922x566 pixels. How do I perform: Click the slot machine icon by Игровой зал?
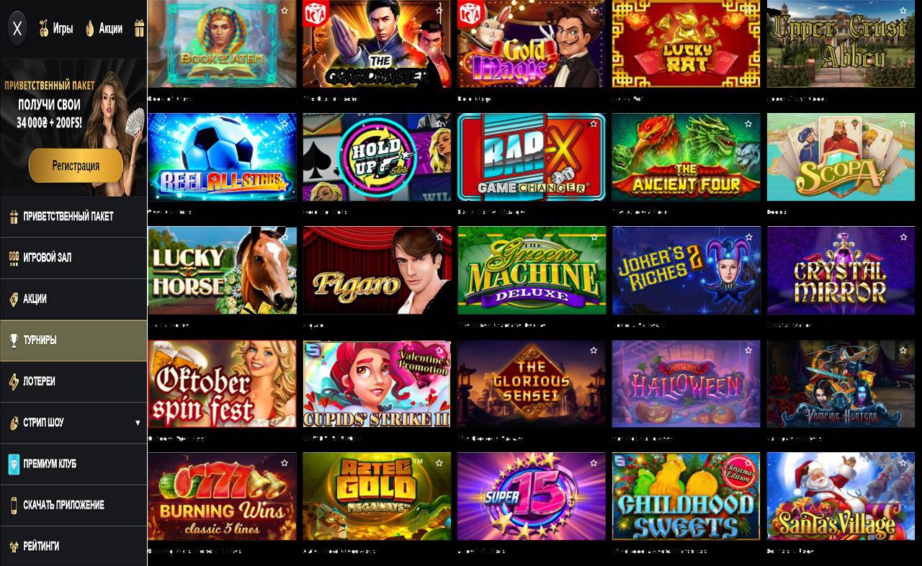coord(13,258)
